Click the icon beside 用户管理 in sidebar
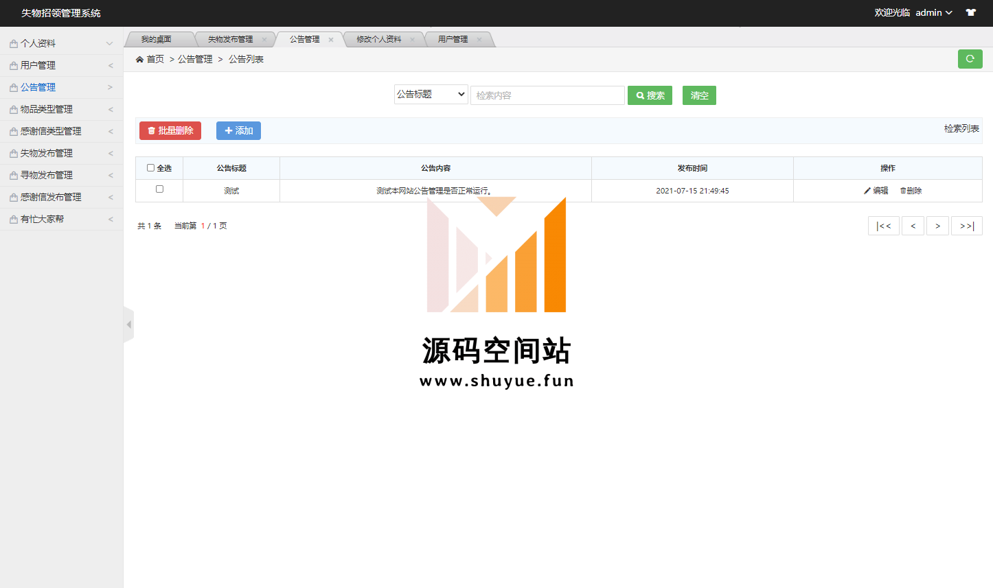The width and height of the screenshot is (993, 588). 14,66
